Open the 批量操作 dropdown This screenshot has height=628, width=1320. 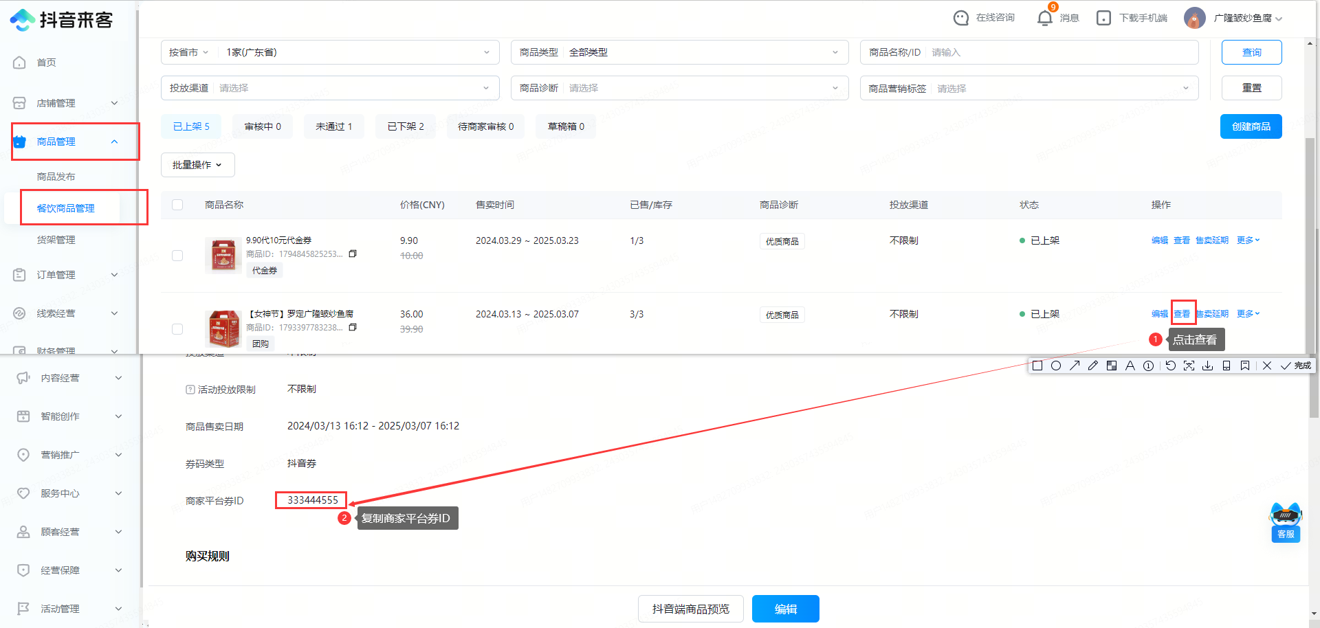click(198, 165)
